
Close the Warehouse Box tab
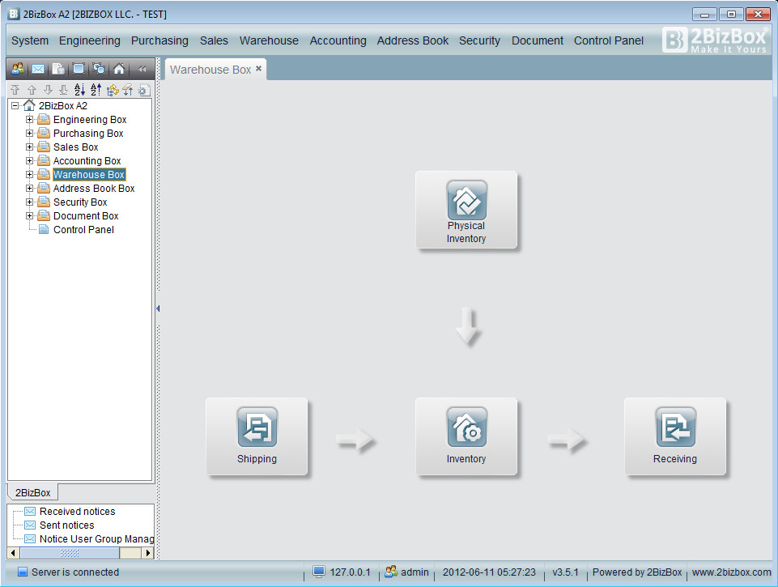coord(258,69)
